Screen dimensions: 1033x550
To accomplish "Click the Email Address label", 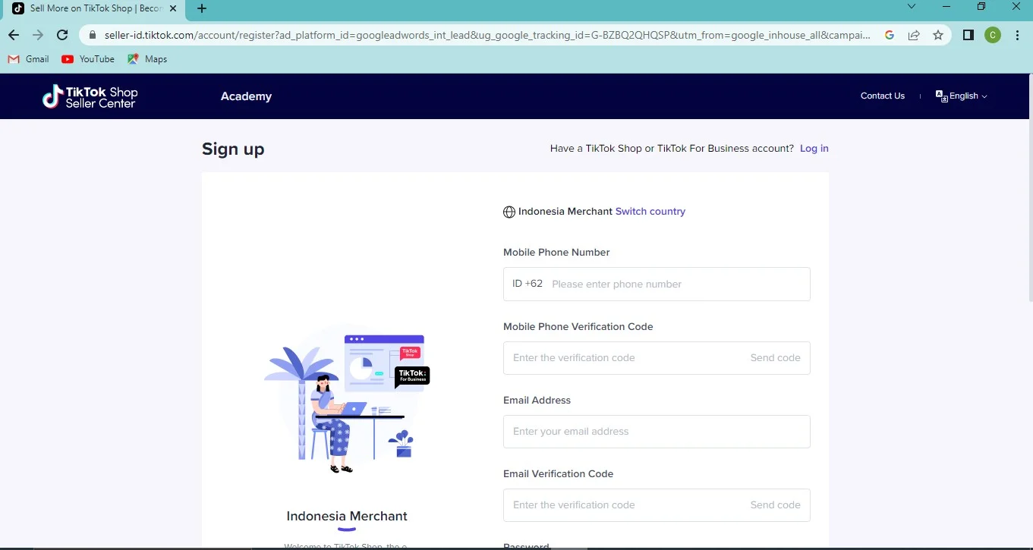I will 537,401.
